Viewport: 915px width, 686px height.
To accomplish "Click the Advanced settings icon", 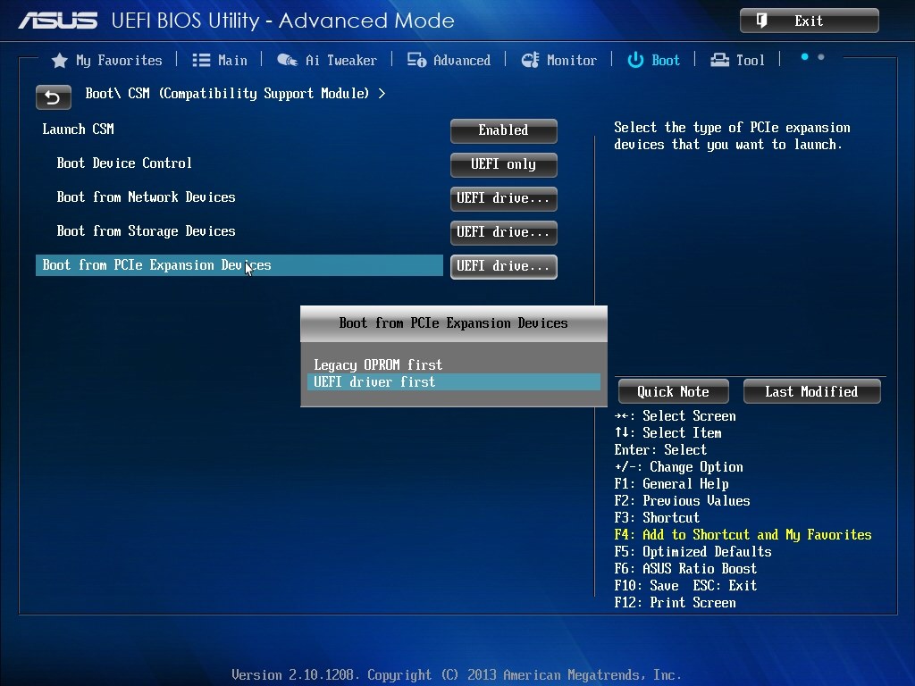I will 416,60.
